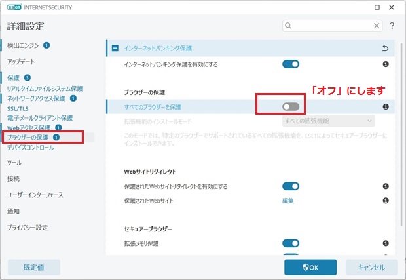406x280 pixels.
Task: Select Webアクセス保護 in sidebar
Action: click(x=29, y=128)
